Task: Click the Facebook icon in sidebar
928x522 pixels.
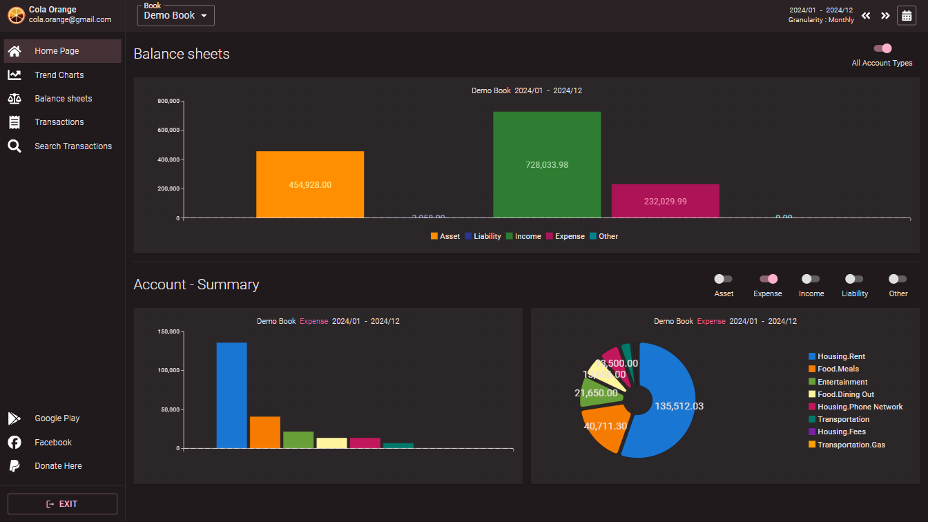Action: [14, 443]
